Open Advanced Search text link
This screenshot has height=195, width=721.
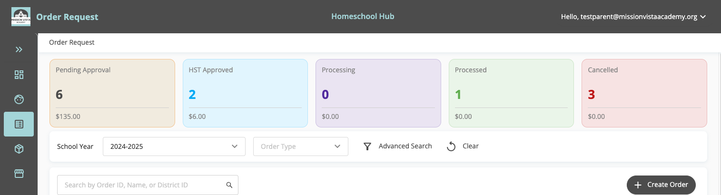405,146
